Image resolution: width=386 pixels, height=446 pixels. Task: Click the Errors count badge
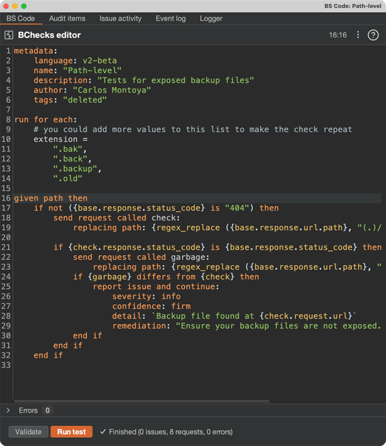click(47, 411)
